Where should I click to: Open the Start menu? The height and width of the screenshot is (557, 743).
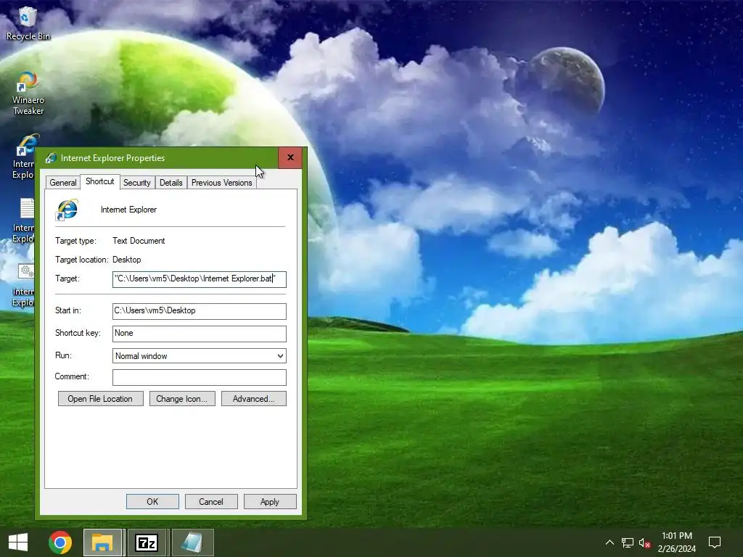click(x=18, y=542)
